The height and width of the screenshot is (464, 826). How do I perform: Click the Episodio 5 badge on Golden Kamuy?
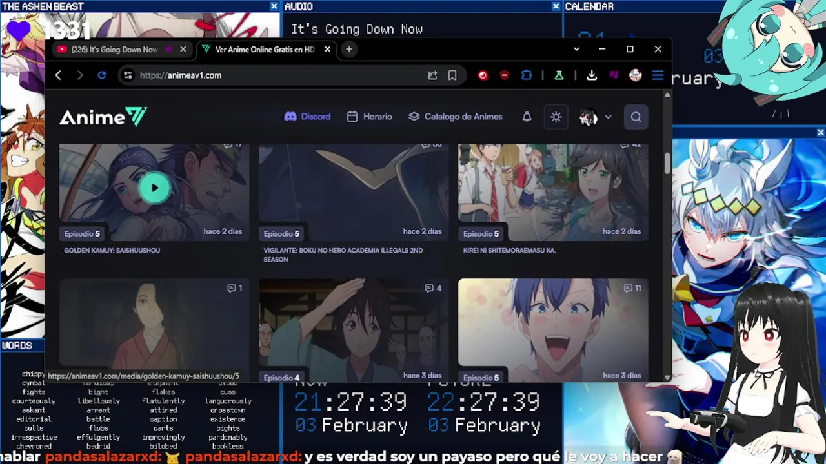[x=82, y=233]
